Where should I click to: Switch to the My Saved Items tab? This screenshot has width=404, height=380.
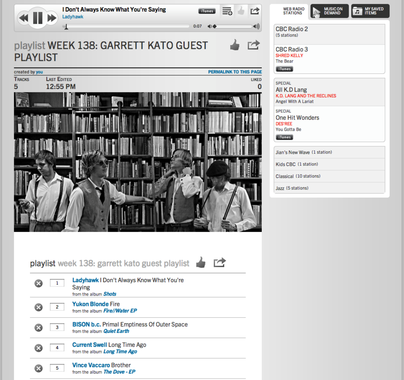click(x=370, y=11)
